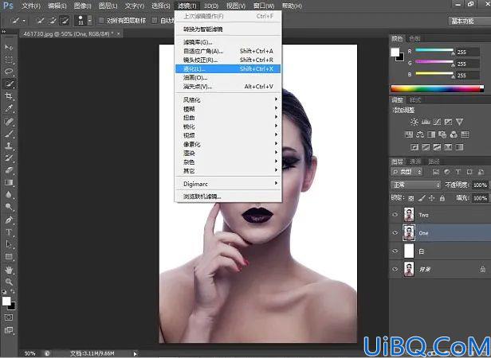Select the Quick Selection tool in toolbox

click(x=9, y=84)
